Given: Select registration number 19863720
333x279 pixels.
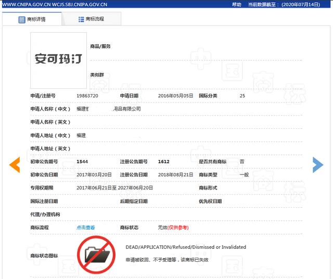Looking at the screenshot, I should click(87, 96).
